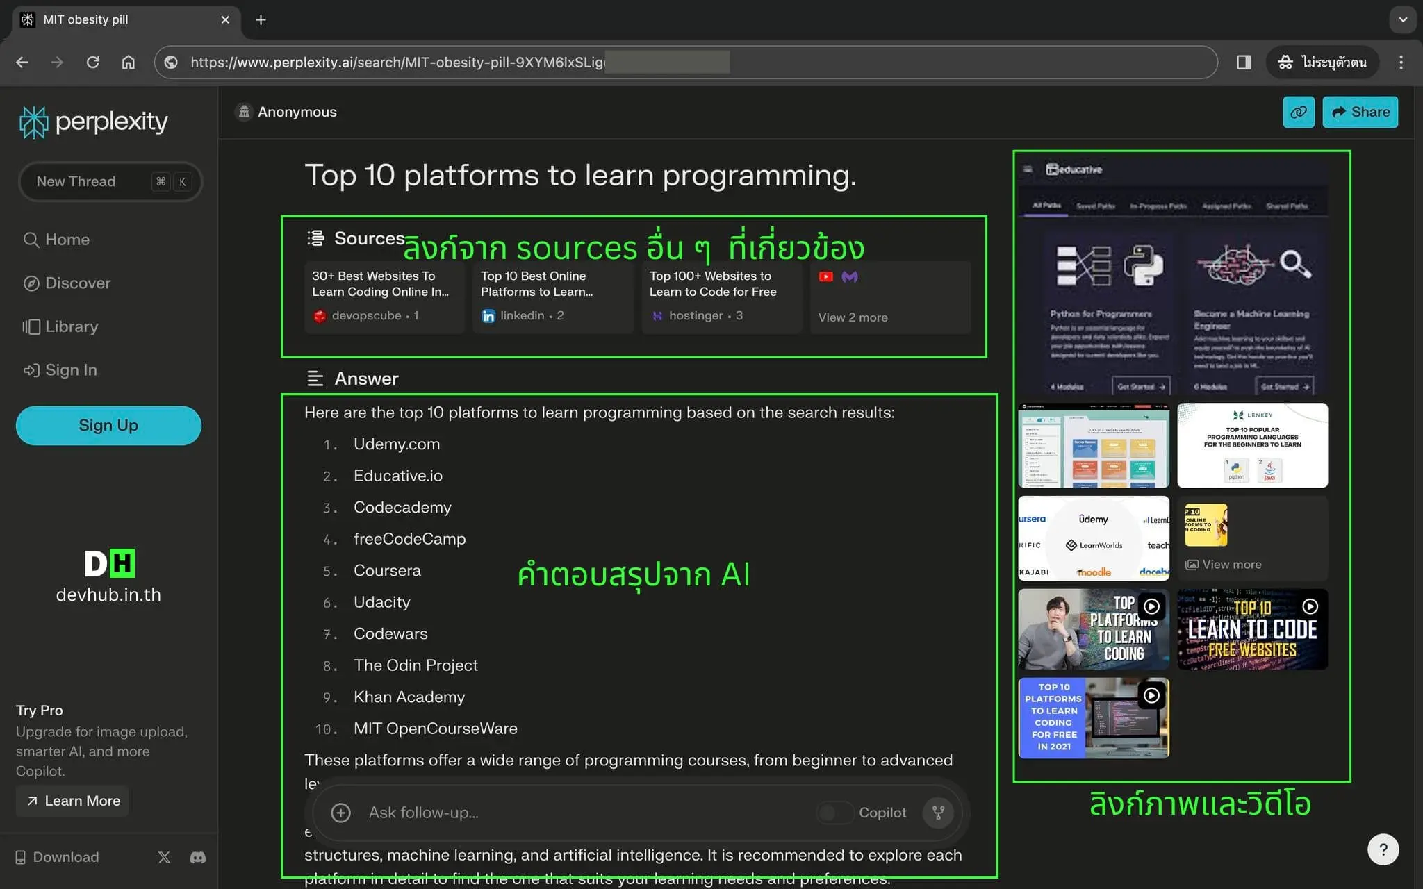The image size is (1423, 889).
Task: Open the Discord icon in the sidebar footer
Action: pos(198,857)
